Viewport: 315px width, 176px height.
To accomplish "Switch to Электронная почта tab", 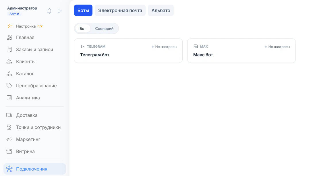I will click(120, 10).
